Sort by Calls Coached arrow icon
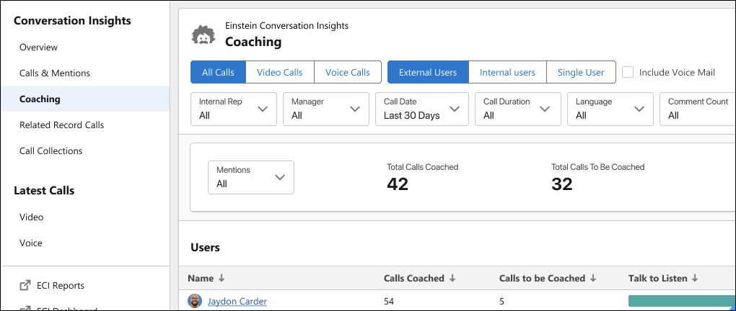The width and height of the screenshot is (736, 311). tap(452, 279)
